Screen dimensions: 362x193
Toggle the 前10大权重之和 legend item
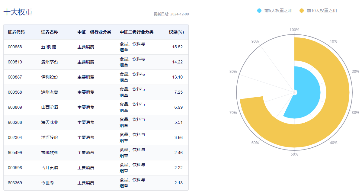pos(318,11)
